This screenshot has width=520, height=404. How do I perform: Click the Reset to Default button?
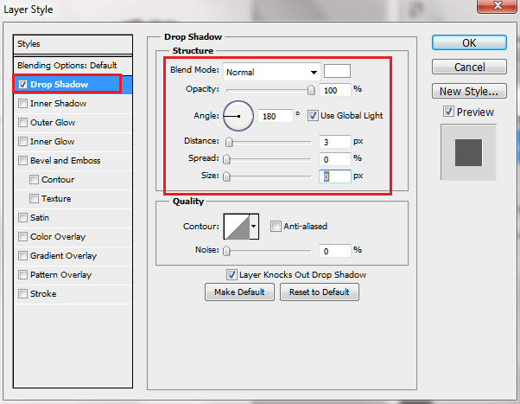[320, 292]
